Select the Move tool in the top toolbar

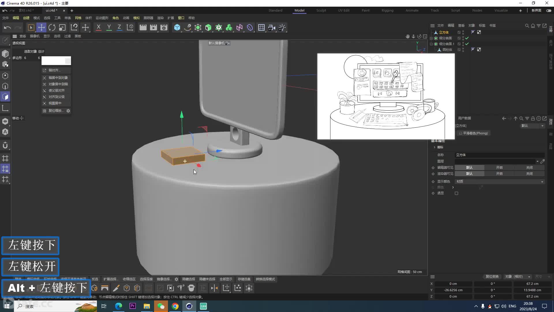click(42, 27)
